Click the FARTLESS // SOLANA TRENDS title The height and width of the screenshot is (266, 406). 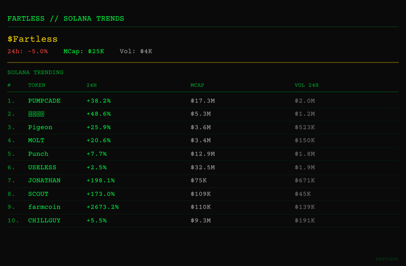pos(66,19)
